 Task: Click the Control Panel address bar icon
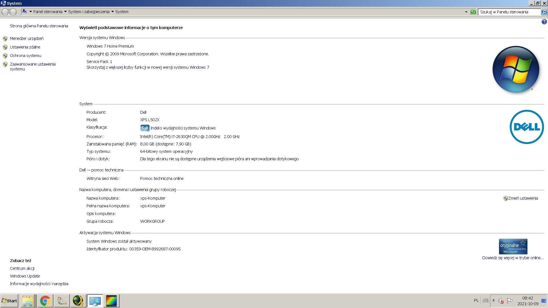point(24,12)
